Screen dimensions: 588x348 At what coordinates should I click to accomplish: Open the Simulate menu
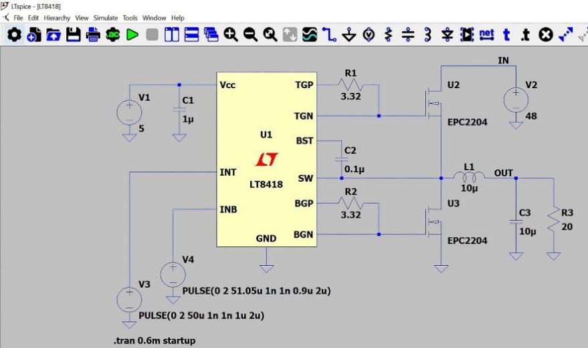click(106, 18)
